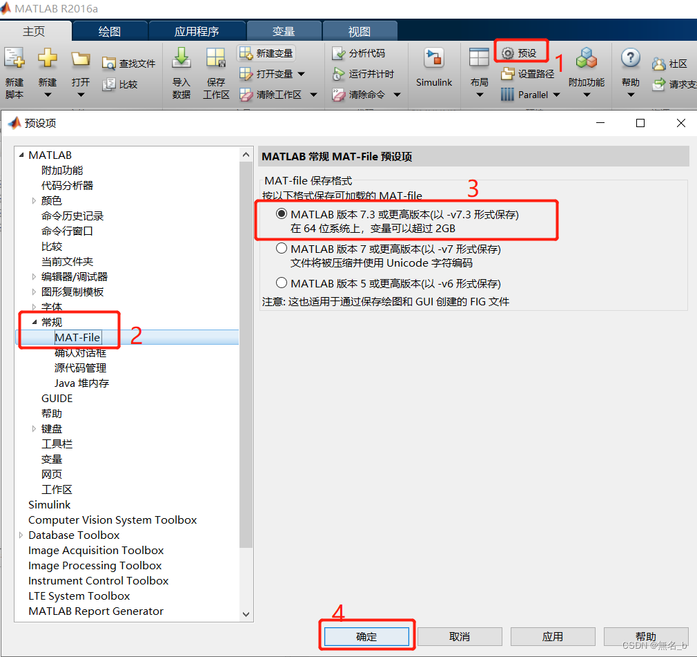Click Set Path (设置路径) icon
697x657 pixels.
click(508, 74)
